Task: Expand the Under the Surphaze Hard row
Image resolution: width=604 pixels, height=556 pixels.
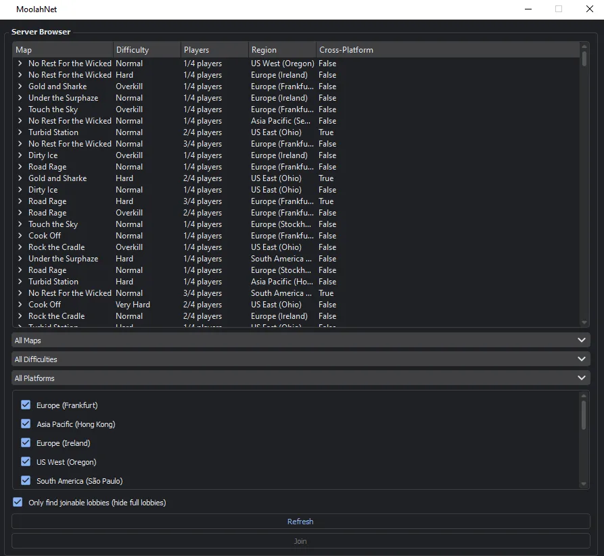Action: click(x=20, y=259)
